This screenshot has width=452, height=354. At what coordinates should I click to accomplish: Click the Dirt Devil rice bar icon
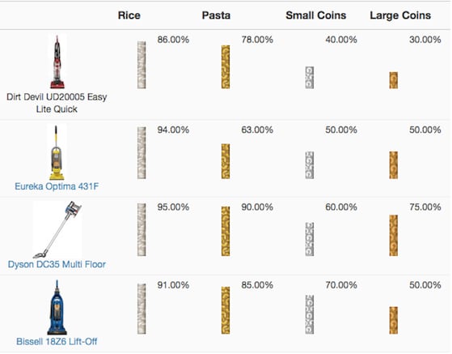tap(142, 65)
